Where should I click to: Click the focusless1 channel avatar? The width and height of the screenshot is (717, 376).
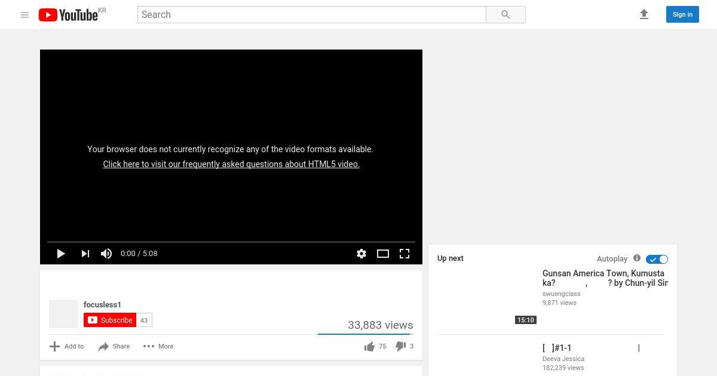click(x=63, y=314)
